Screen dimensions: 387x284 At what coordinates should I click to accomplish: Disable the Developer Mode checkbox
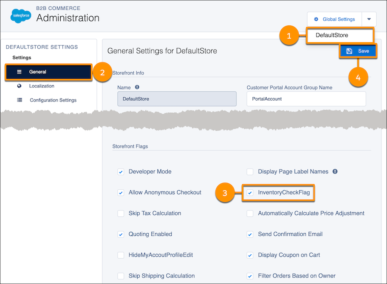coord(121,171)
